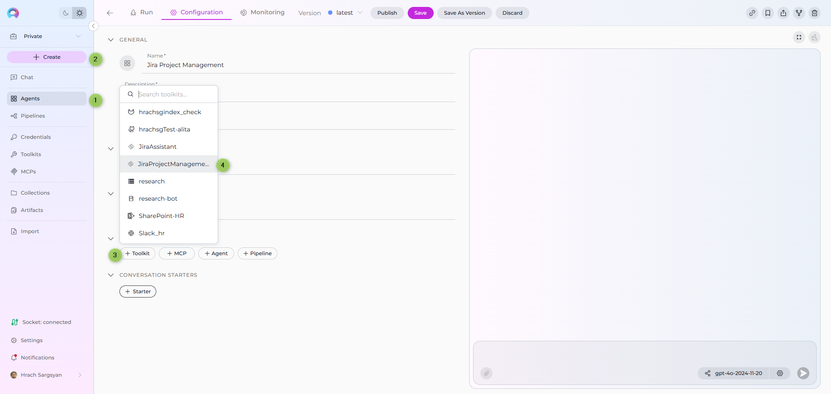
Task: Click the export/share icon in top toolbar
Action: [x=783, y=13]
